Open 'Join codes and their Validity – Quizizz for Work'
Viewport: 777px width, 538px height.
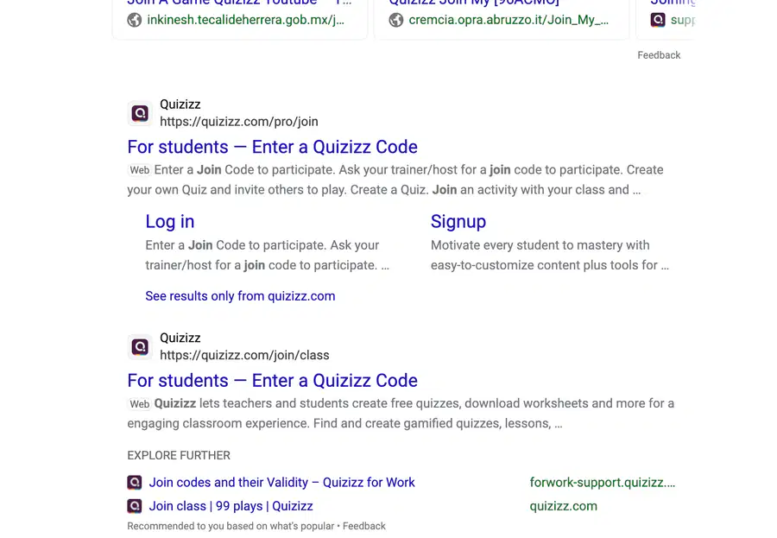coord(282,483)
